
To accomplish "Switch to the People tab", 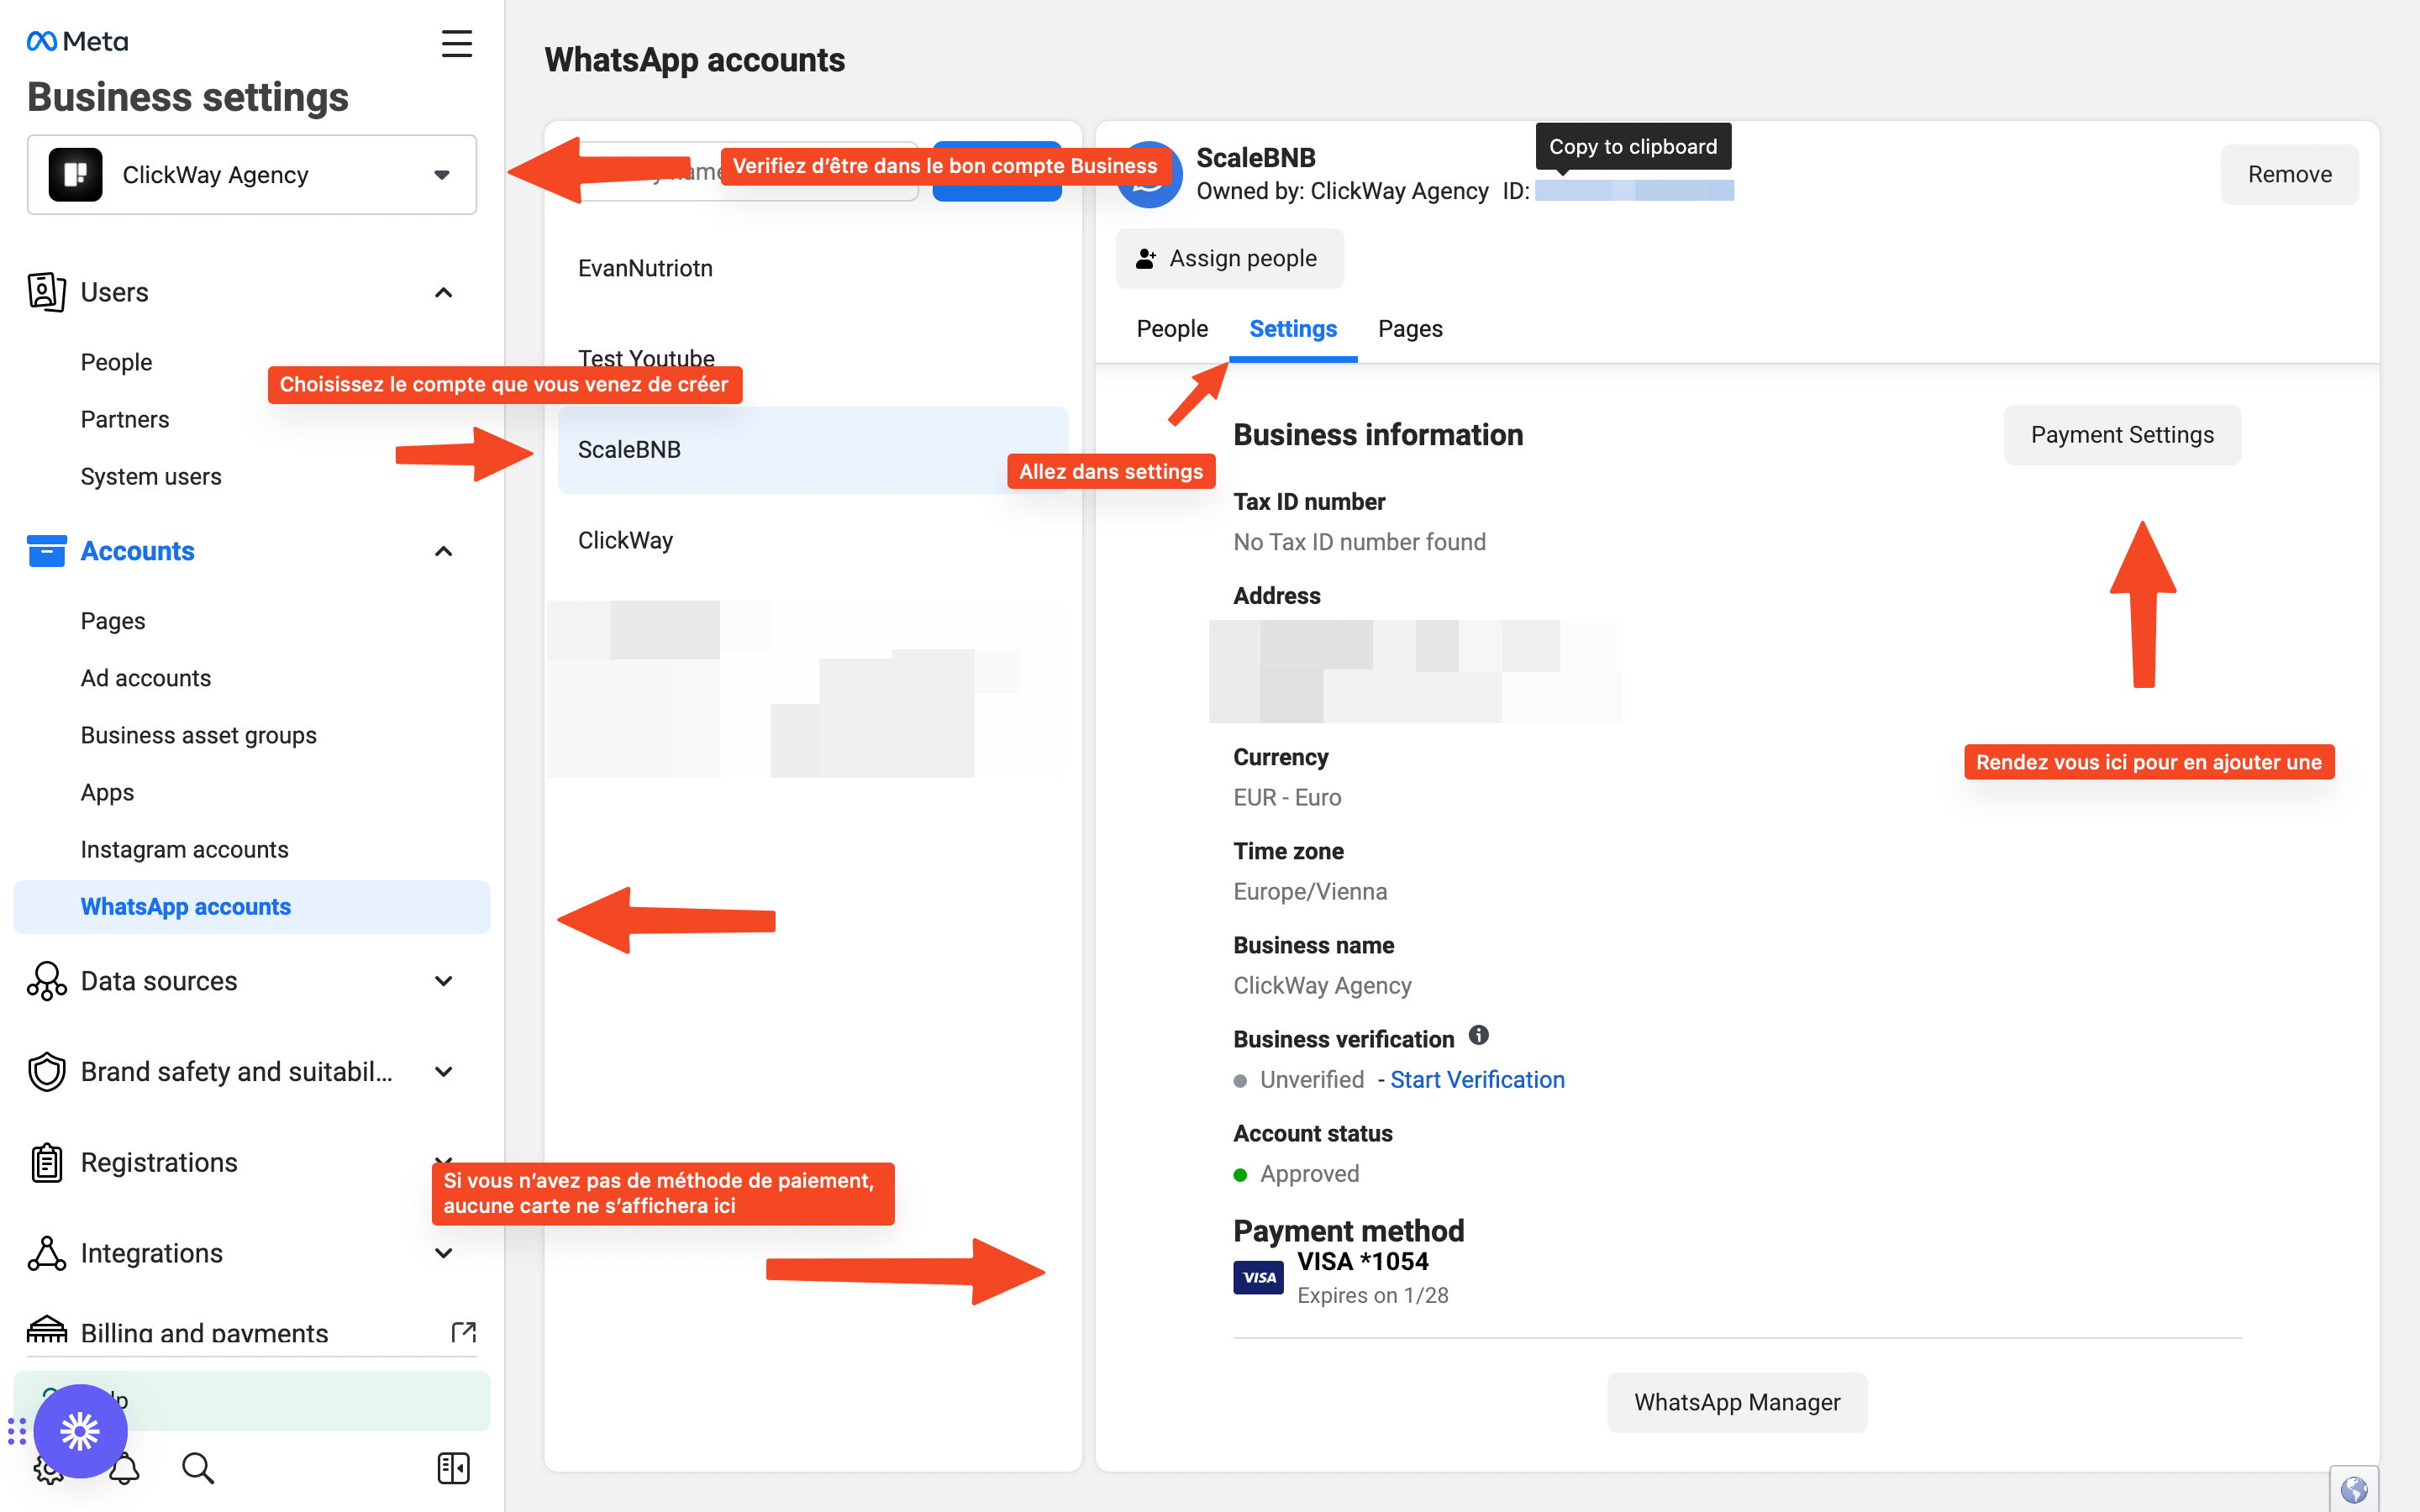I will point(1172,329).
